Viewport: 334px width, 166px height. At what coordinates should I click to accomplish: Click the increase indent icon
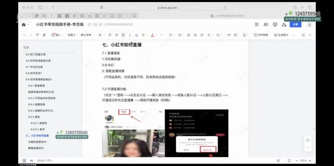pos(202,35)
